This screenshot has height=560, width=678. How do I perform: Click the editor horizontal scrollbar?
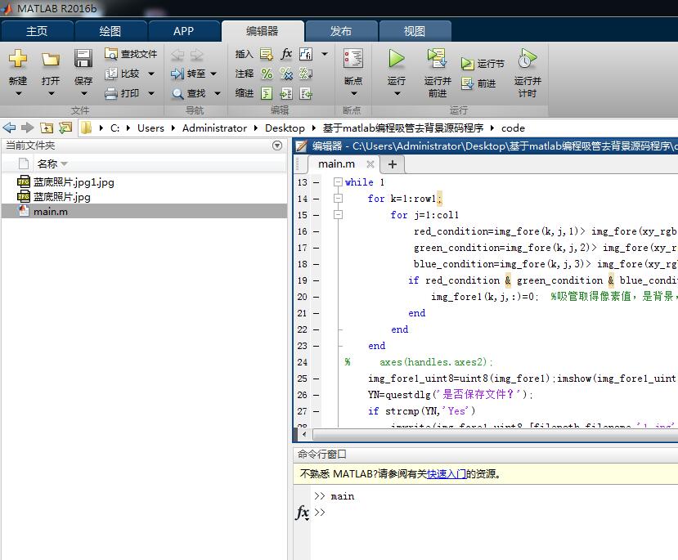pyautogui.click(x=496, y=434)
